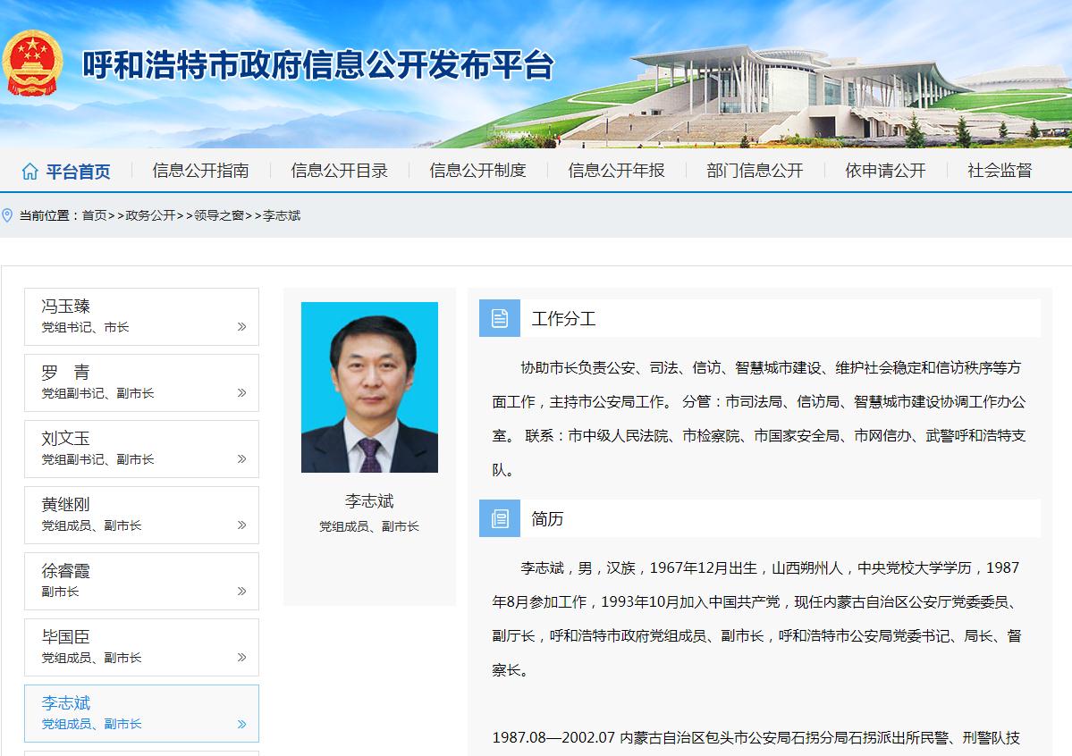Click the double-arrow next to 黄继刚
This screenshot has width=1072, height=756.
coord(241,525)
